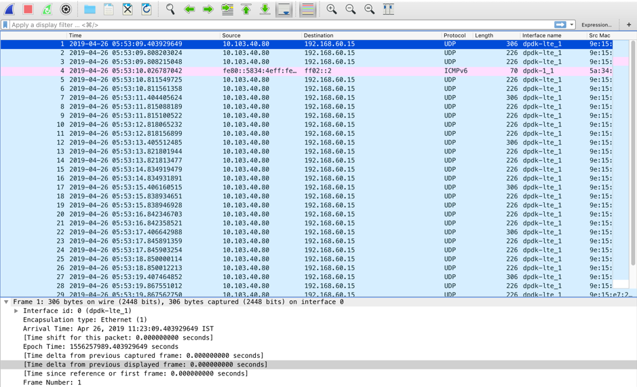Click source fe80::5834:4eff:fe… address cell
The height and width of the screenshot is (387, 637).
260,71
